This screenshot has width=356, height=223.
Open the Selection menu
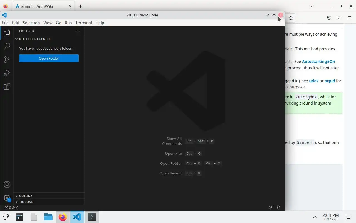pyautogui.click(x=31, y=23)
